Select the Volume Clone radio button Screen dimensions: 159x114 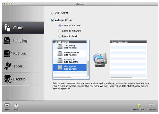52,20
